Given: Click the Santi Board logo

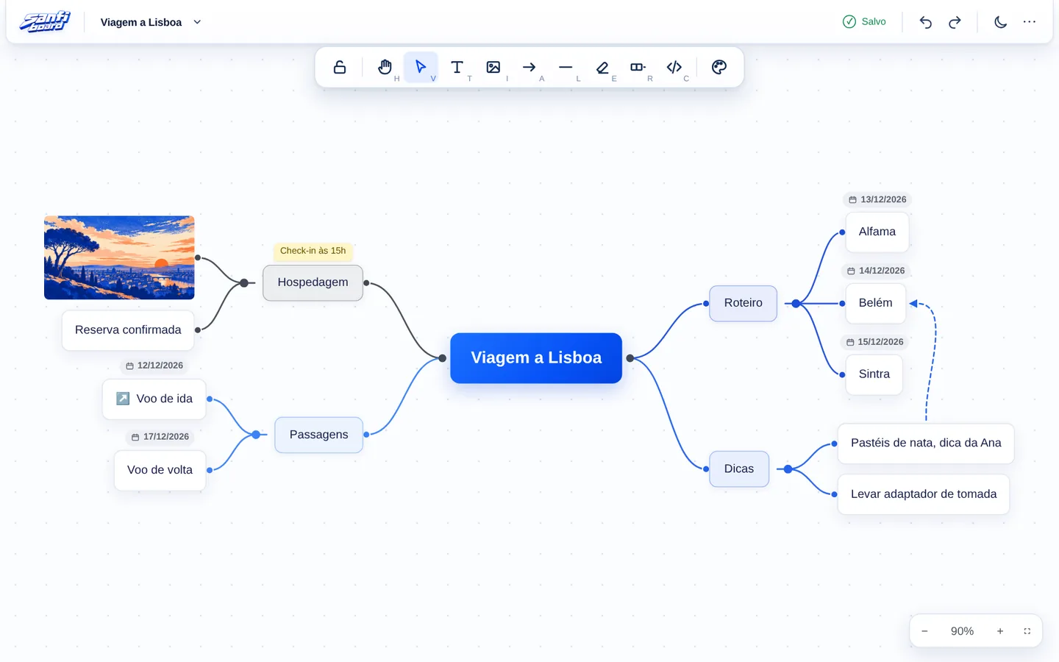Looking at the screenshot, I should tap(45, 22).
